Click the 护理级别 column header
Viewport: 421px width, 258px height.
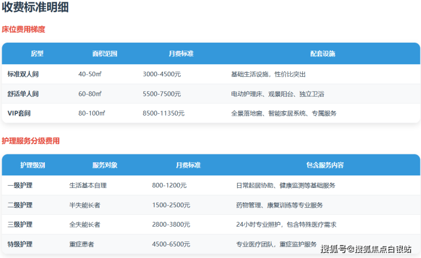pyautogui.click(x=32, y=165)
